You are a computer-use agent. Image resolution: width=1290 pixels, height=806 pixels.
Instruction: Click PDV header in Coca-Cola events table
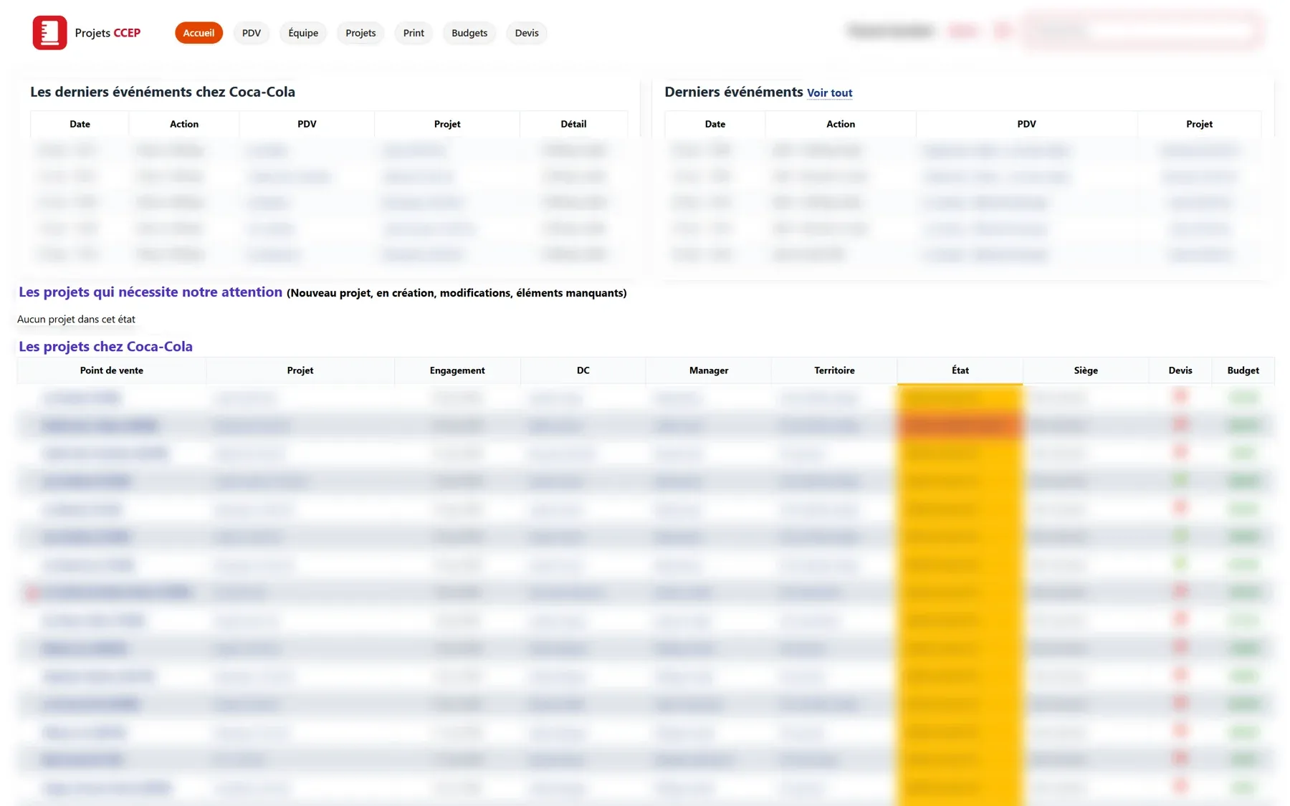pyautogui.click(x=307, y=124)
